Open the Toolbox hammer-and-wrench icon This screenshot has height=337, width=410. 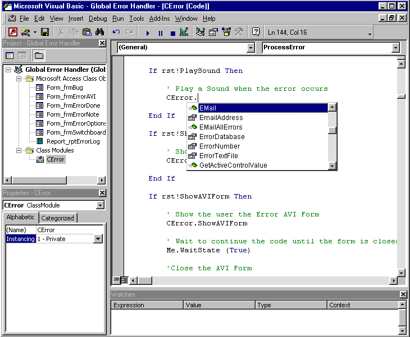click(239, 32)
